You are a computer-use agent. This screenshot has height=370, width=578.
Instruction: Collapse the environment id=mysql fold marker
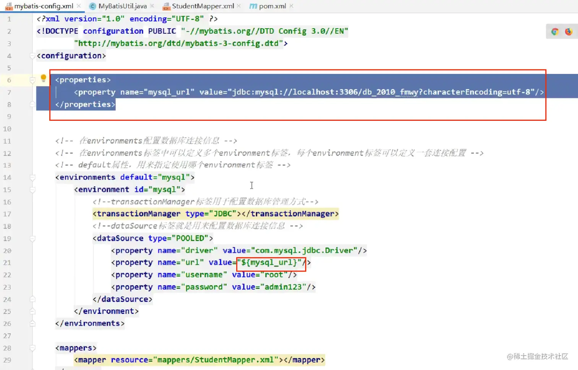32,190
